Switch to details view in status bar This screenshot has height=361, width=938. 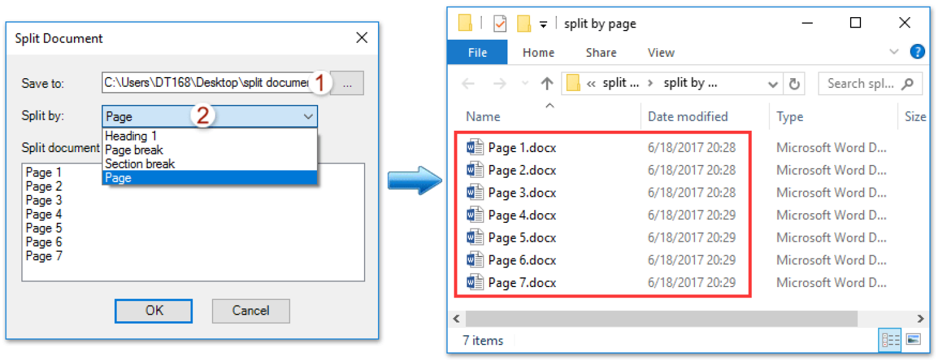[x=890, y=340]
